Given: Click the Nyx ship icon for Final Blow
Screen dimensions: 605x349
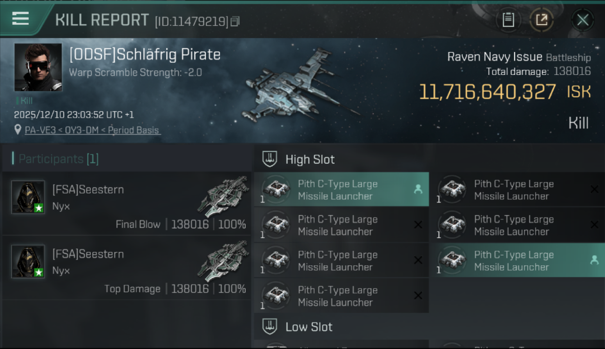Looking at the screenshot, I should 224,196.
